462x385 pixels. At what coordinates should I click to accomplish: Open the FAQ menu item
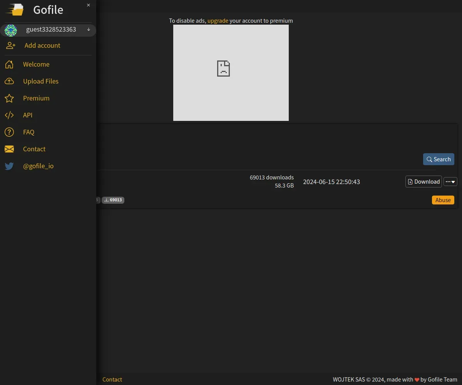pyautogui.click(x=28, y=132)
